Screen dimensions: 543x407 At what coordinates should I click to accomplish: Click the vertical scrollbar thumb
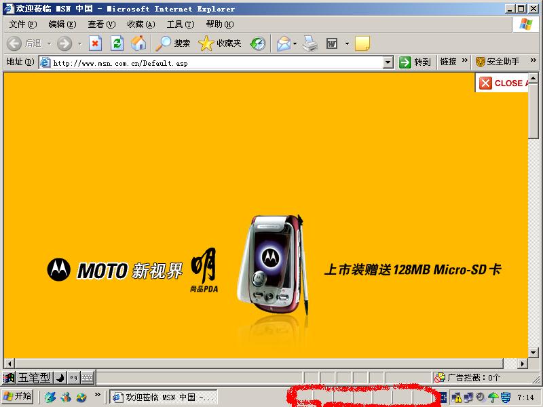(x=533, y=111)
